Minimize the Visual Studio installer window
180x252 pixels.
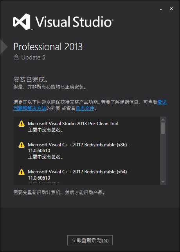pyautogui.click(x=161, y=9)
